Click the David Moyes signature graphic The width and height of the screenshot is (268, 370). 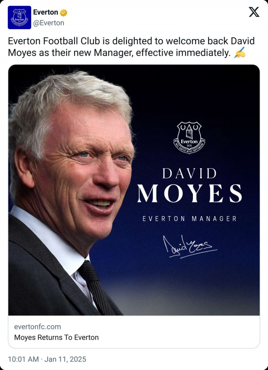190,246
